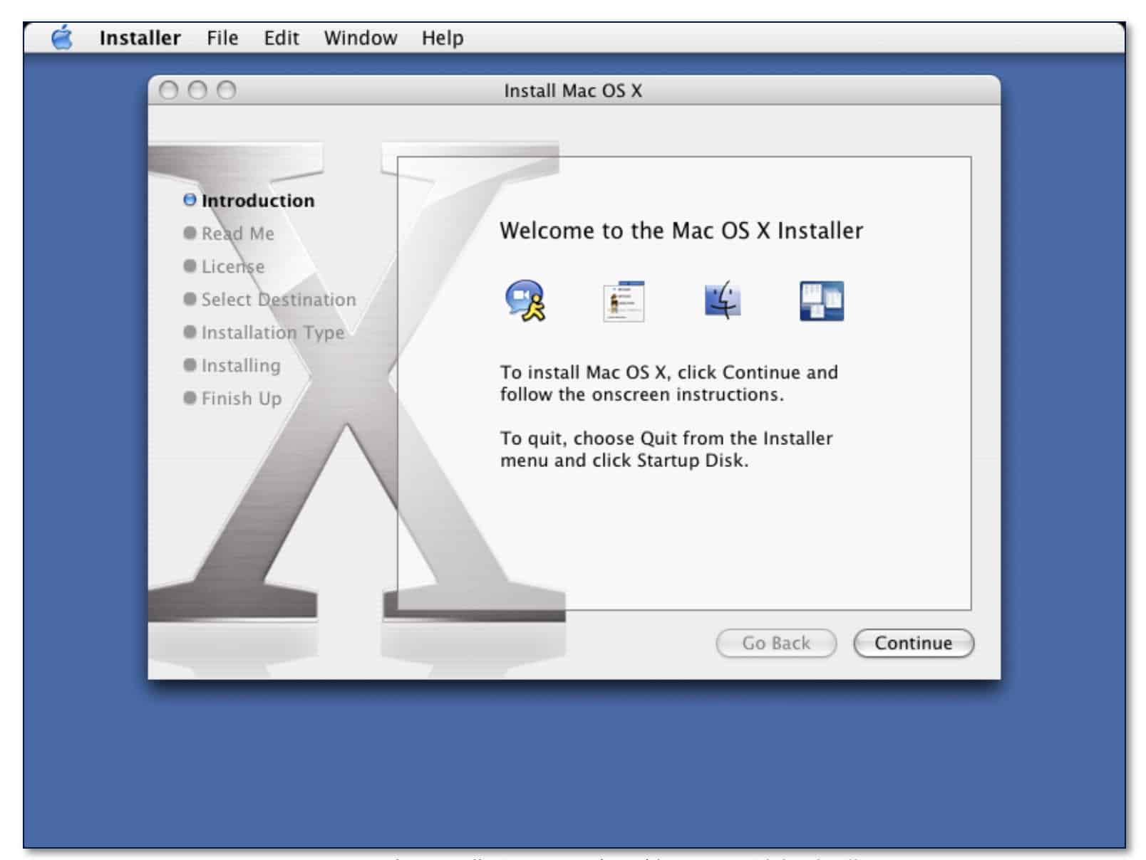Click the Exposé windows icon
The image size is (1146, 860).
[822, 300]
